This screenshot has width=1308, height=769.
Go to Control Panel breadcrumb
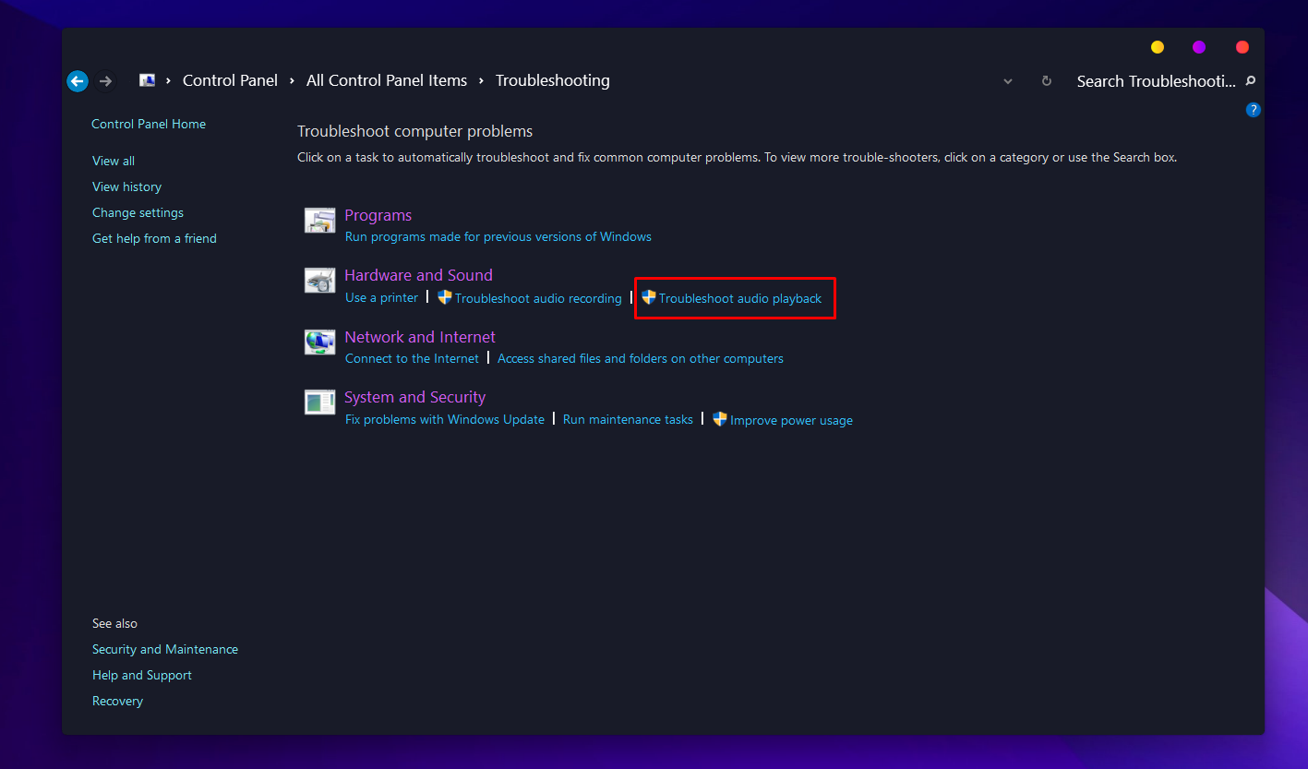(230, 80)
